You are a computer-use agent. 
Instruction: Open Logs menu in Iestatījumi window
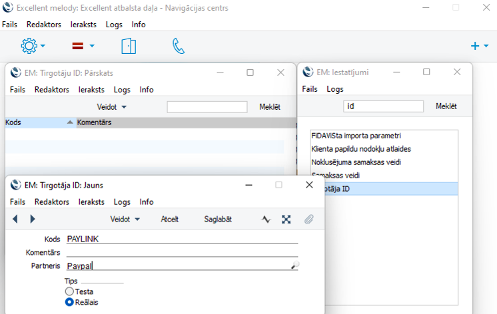pos(334,89)
